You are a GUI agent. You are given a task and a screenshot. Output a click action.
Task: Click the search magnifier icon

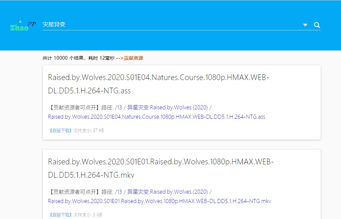pyautogui.click(x=317, y=25)
